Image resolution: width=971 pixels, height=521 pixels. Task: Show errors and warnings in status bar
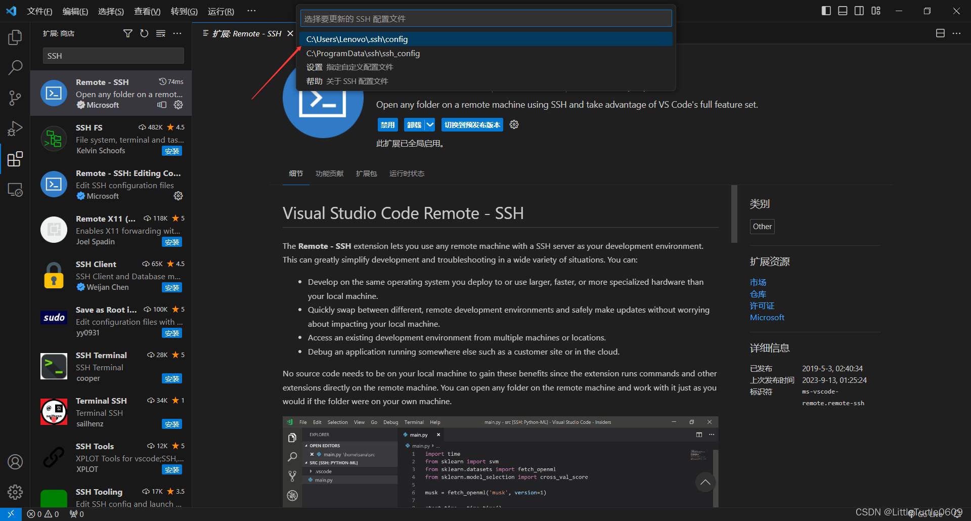coord(43,514)
